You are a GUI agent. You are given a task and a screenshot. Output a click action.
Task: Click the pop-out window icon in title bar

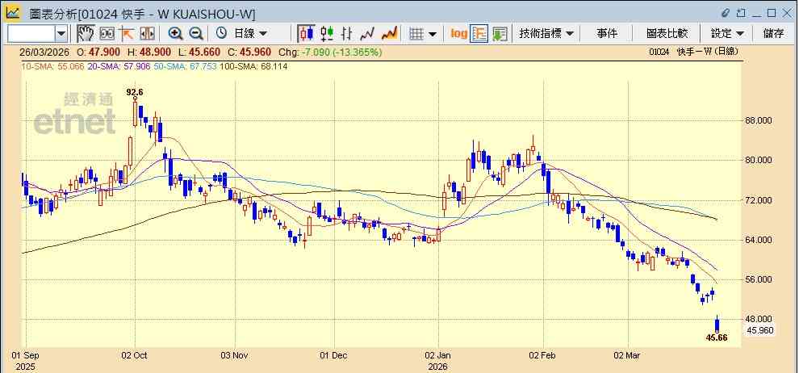tap(742, 13)
